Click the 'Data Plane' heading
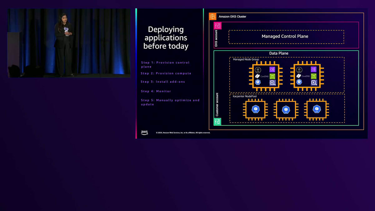Viewport: 375px width, 211px height. pos(279,53)
